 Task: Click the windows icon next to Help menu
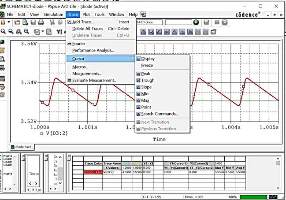coord(143,14)
